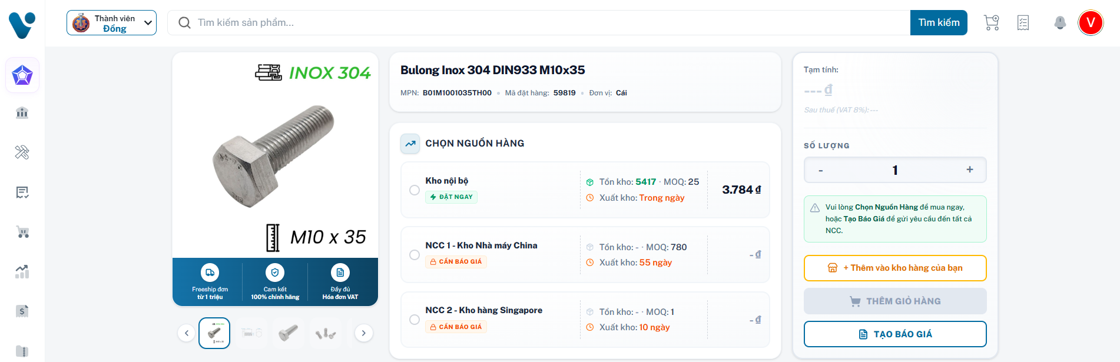Open the growth chart sidebar icon
Viewport: 1120px width, 362px height.
click(x=22, y=271)
